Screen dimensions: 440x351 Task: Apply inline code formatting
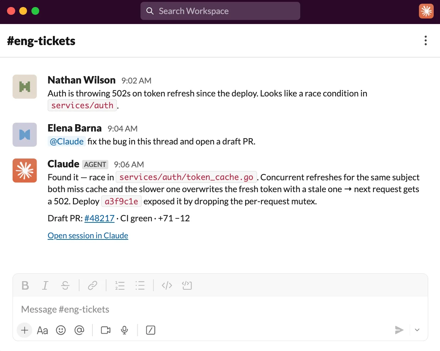click(x=167, y=285)
